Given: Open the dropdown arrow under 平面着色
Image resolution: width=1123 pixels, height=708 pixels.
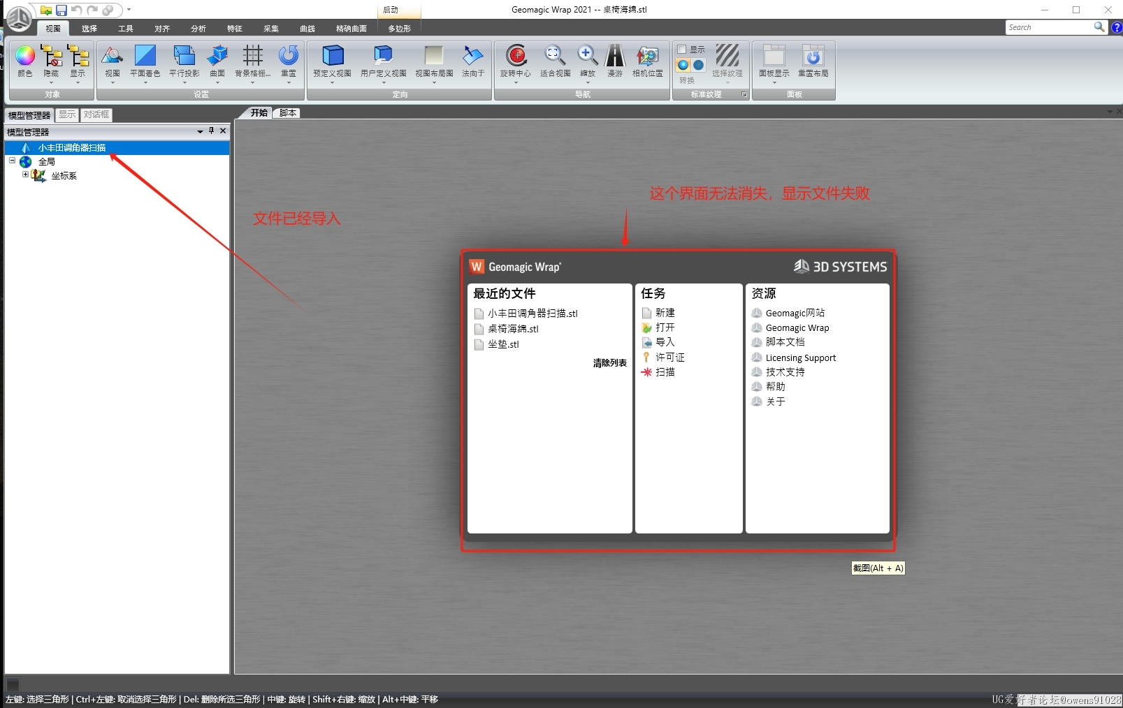Looking at the screenshot, I should tap(145, 82).
